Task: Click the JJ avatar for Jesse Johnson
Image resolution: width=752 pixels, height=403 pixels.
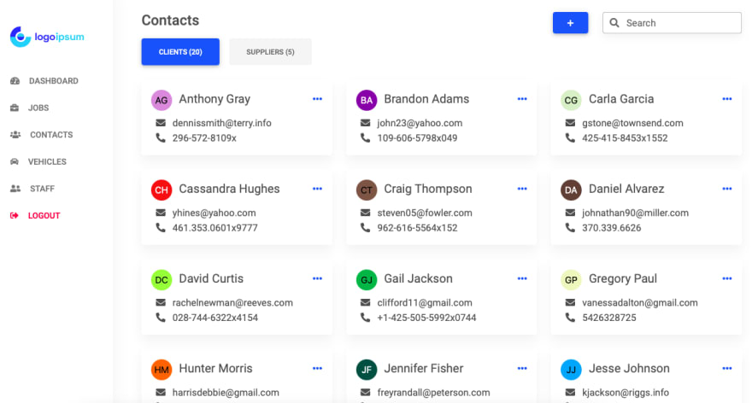Action: coord(571,370)
